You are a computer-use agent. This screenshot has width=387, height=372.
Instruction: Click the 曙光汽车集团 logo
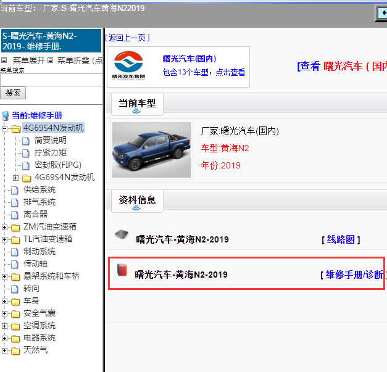click(128, 66)
